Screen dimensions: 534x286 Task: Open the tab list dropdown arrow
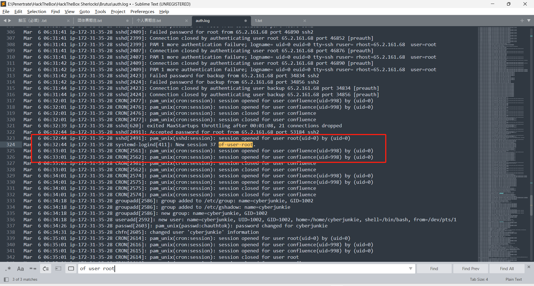(529, 21)
